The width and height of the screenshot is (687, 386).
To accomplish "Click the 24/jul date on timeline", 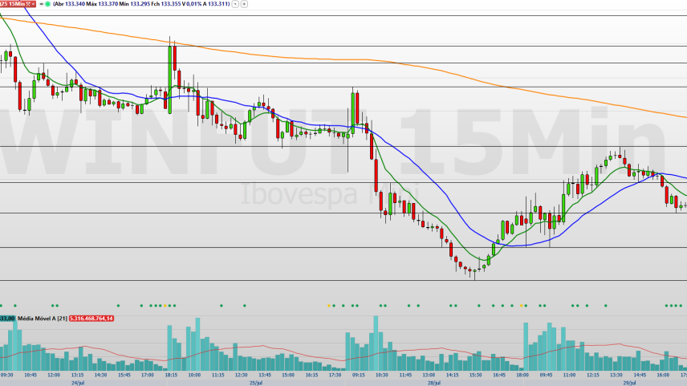I will (78, 383).
